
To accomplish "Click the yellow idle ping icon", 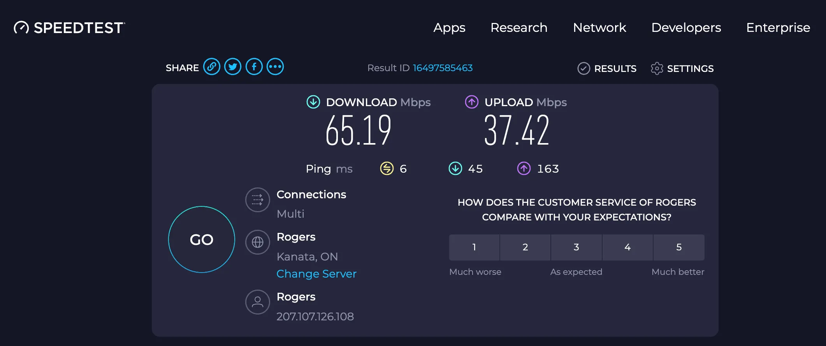I will click(387, 168).
